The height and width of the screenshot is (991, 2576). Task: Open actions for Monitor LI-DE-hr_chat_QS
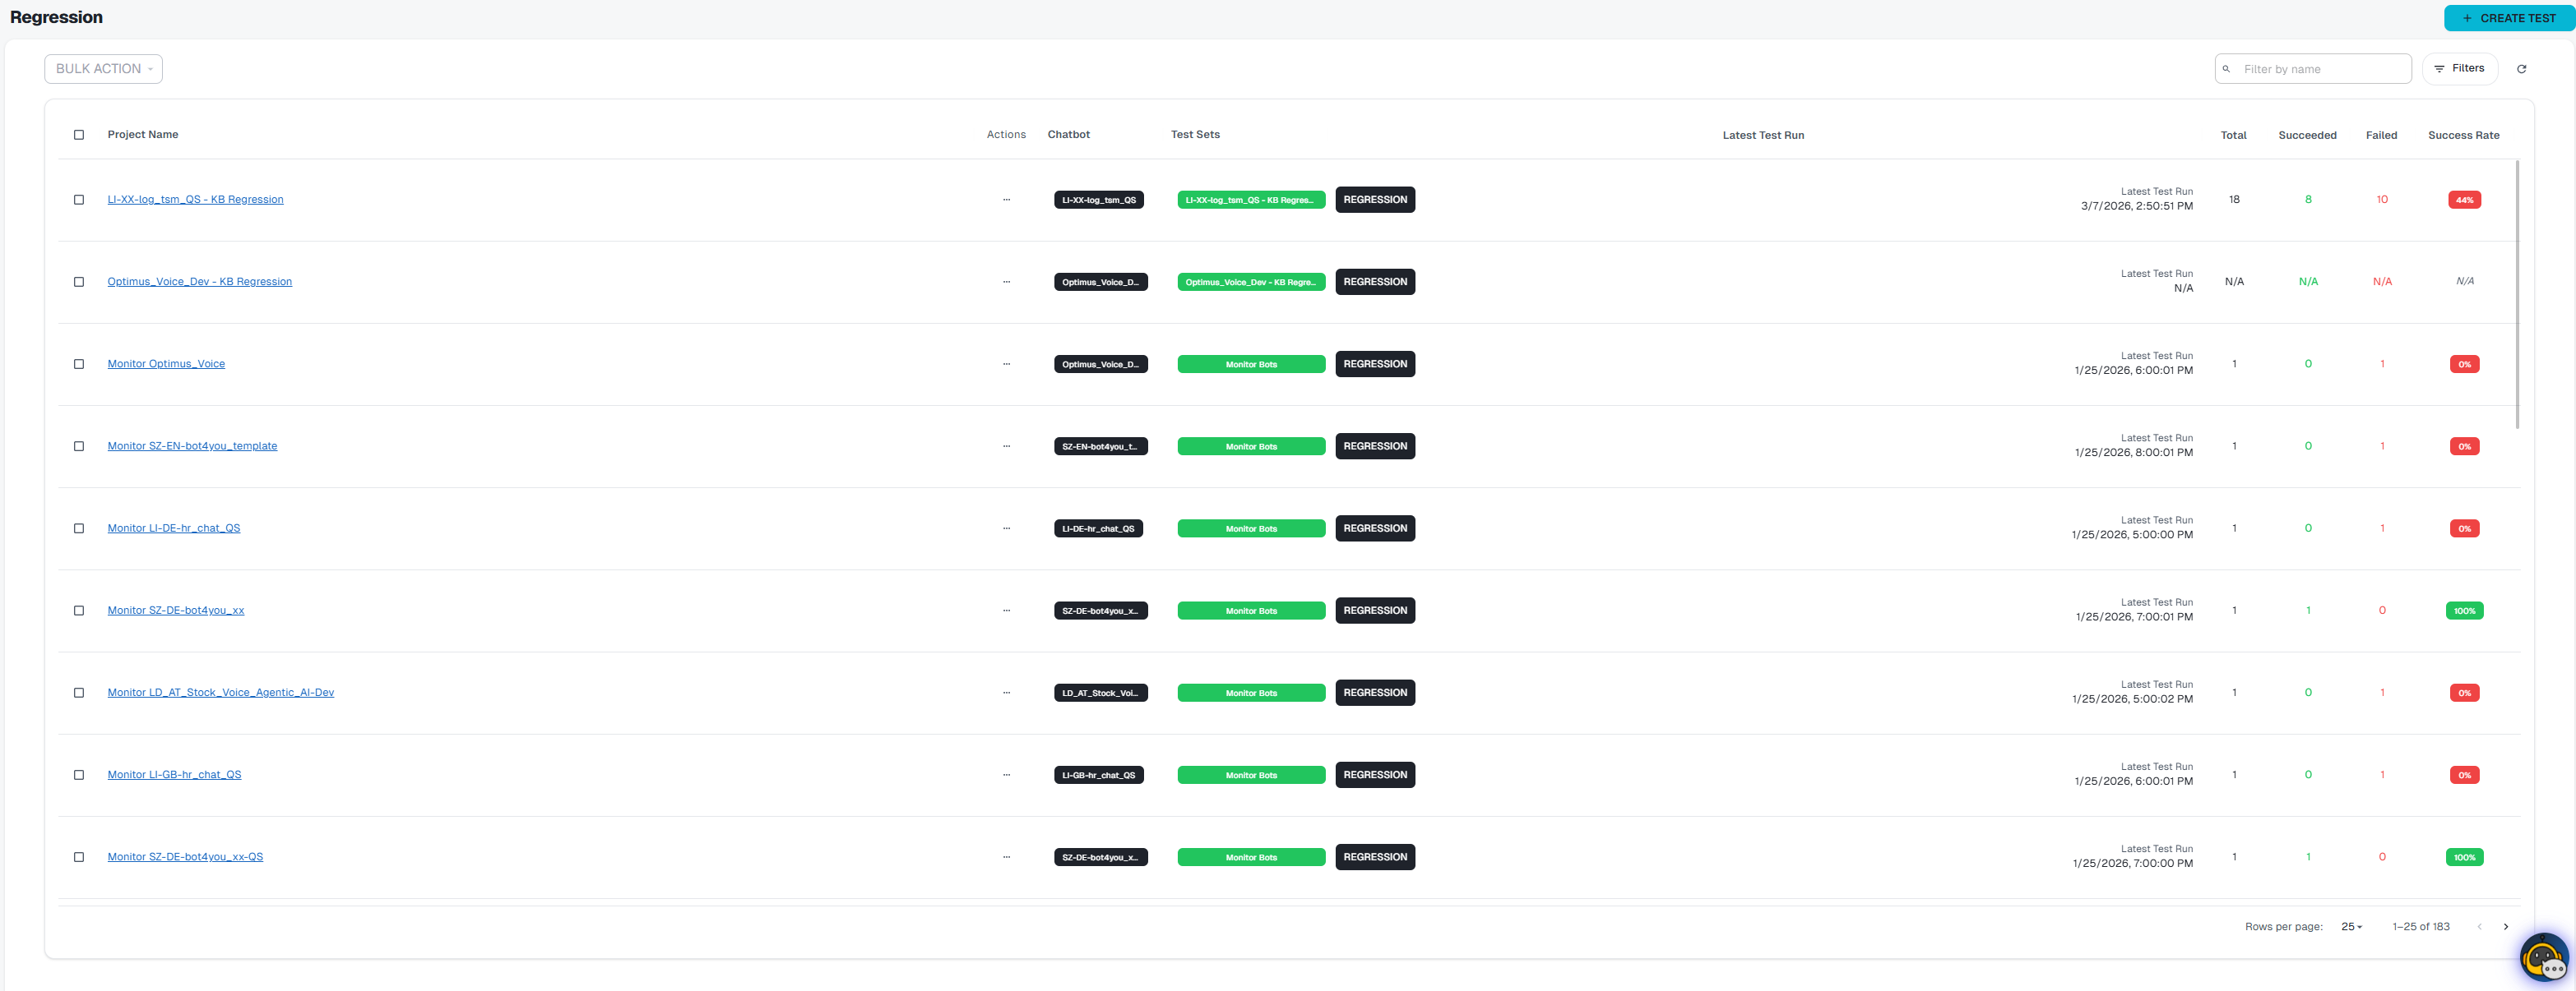(x=1006, y=528)
